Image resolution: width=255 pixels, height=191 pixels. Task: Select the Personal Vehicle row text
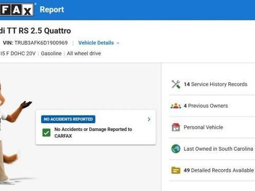point(203,127)
